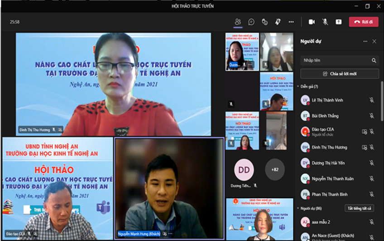Viewport: 384px width, 241px height.
Task: Click mic icon beside Nguyễn Thị Thanh Xuân
Action: click(372, 179)
